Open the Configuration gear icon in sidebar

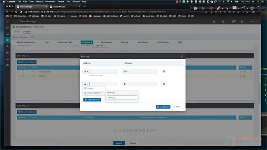(x=8, y=40)
